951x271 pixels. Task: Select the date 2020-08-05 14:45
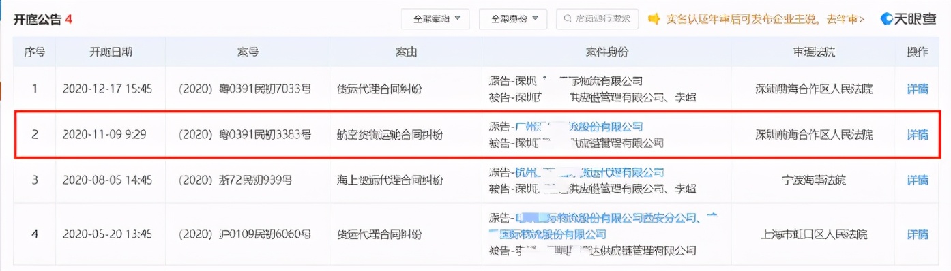(x=107, y=180)
